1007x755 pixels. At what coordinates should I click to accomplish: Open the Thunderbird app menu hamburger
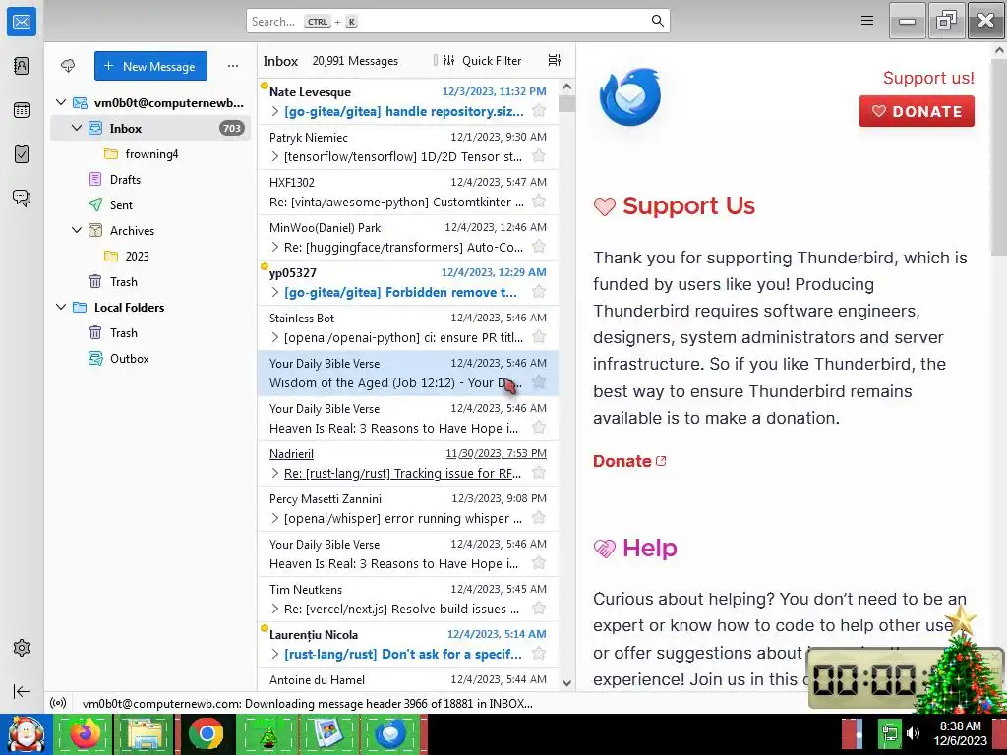pyautogui.click(x=867, y=21)
